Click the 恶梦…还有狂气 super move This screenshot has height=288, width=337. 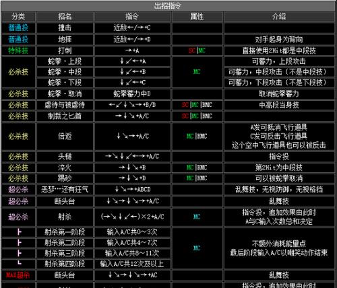coord(65,190)
